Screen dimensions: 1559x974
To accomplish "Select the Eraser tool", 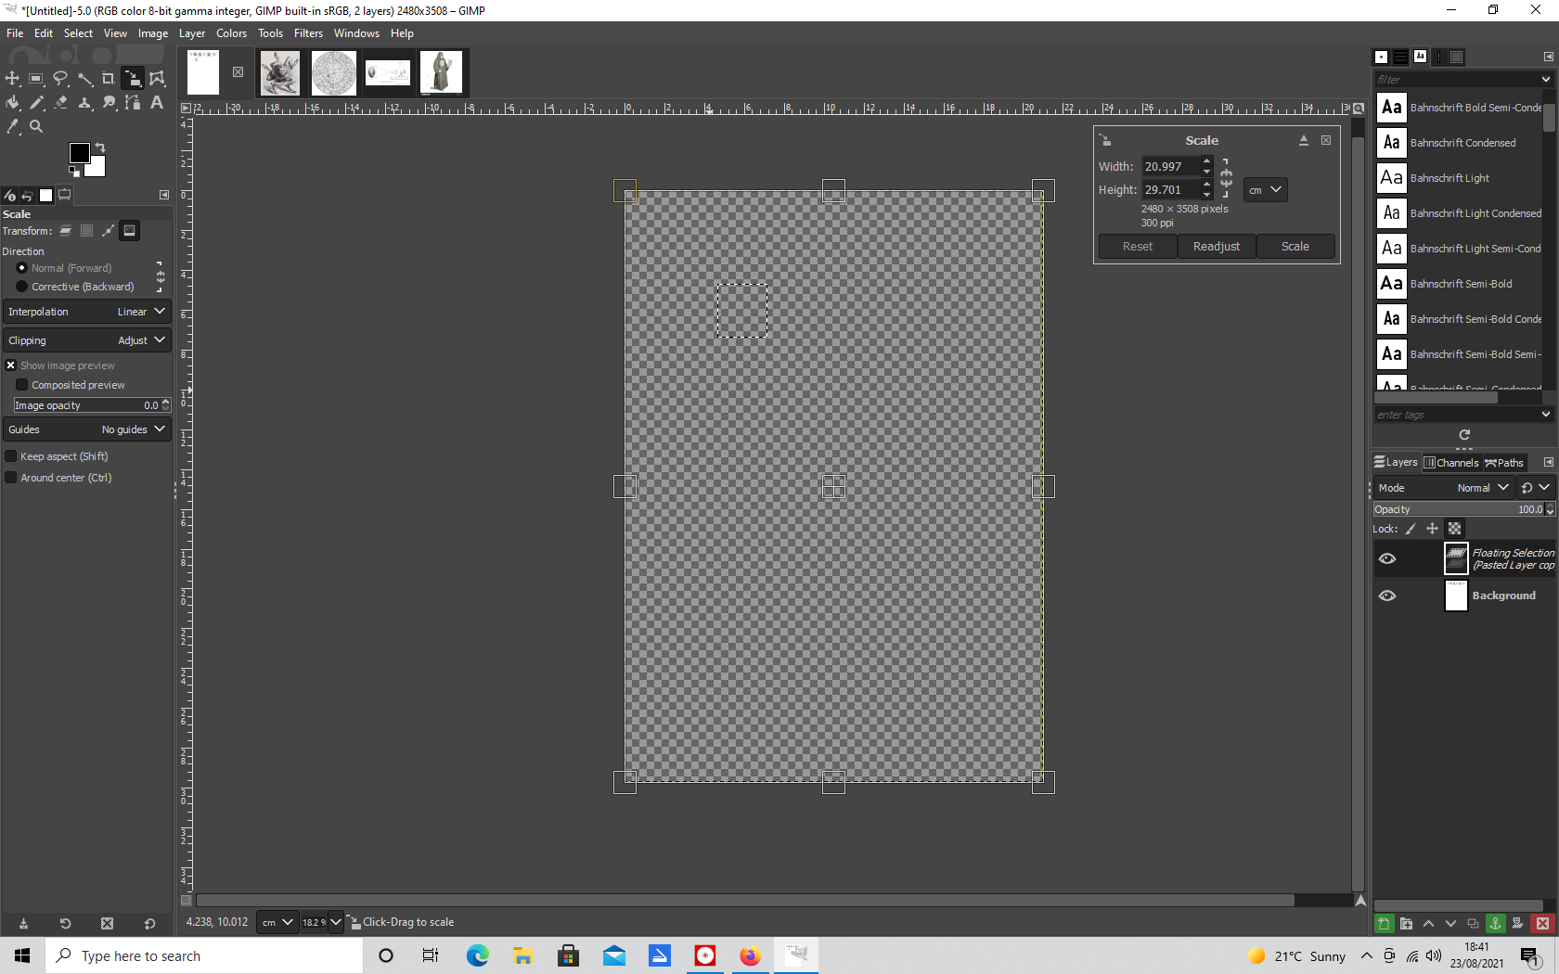I will tap(60, 103).
